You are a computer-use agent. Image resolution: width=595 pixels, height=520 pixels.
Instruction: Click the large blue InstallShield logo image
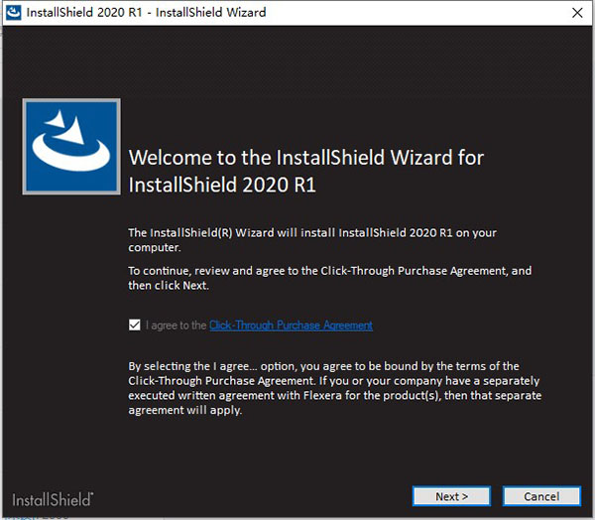pos(71,146)
